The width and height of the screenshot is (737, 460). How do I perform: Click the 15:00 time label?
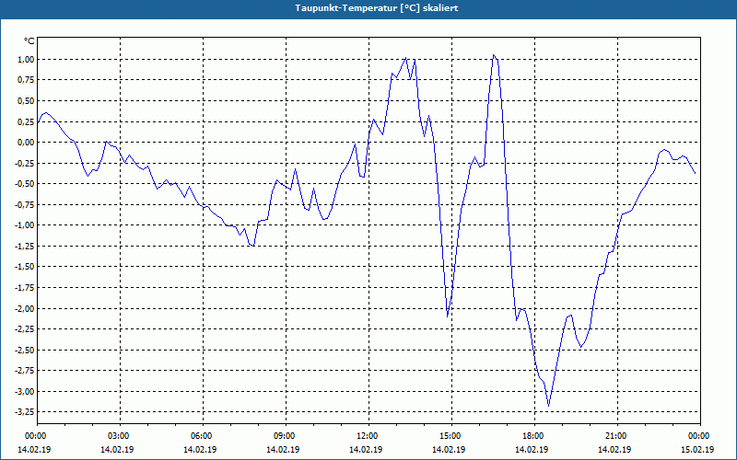(x=450, y=436)
